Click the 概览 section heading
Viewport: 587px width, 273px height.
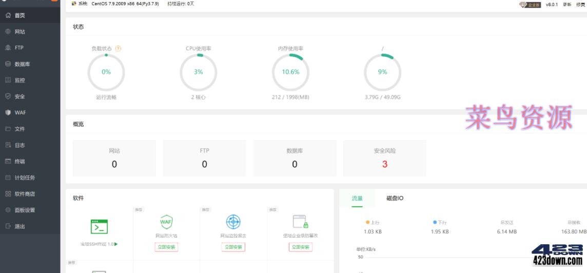[x=78, y=124]
